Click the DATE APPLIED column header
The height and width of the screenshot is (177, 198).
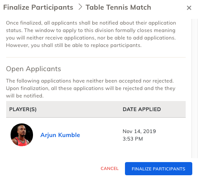(x=142, y=109)
